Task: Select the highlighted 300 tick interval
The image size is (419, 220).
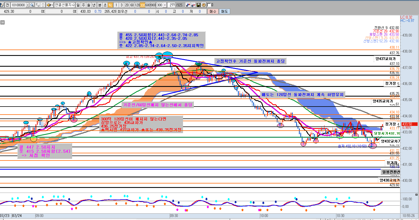Action: pos(143,5)
